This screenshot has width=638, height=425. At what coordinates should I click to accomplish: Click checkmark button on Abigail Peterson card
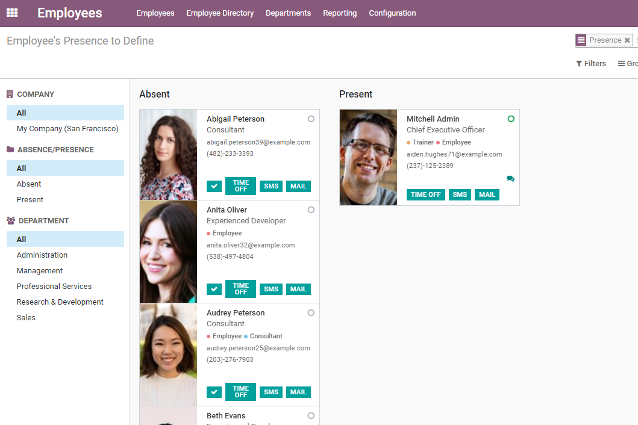(x=214, y=186)
